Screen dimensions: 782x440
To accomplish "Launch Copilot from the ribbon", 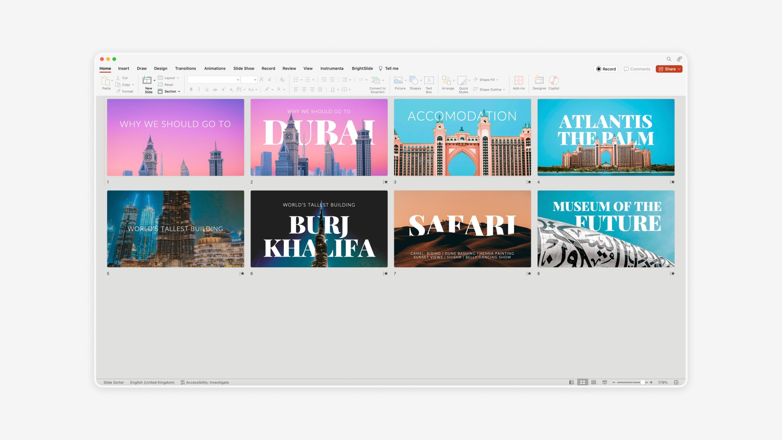I will click(554, 81).
